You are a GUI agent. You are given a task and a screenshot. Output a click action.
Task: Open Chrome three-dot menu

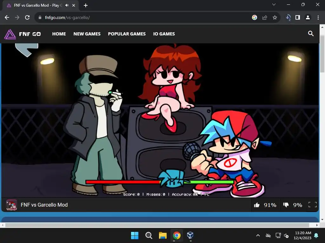[x=318, y=18]
